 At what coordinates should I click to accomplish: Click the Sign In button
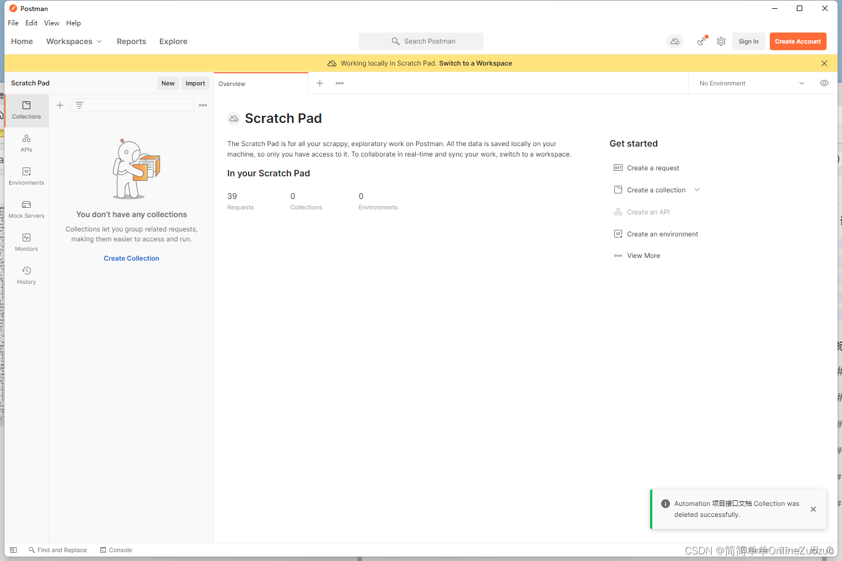coord(748,41)
